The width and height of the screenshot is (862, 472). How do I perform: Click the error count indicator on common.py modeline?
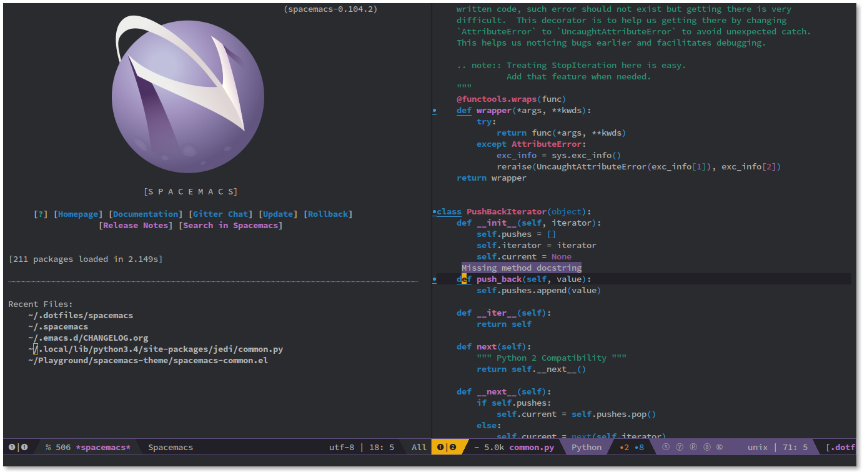440,447
